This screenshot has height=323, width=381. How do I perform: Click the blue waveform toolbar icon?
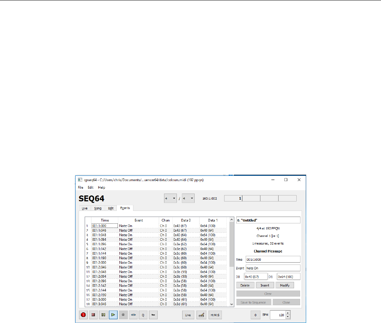click(x=133, y=315)
